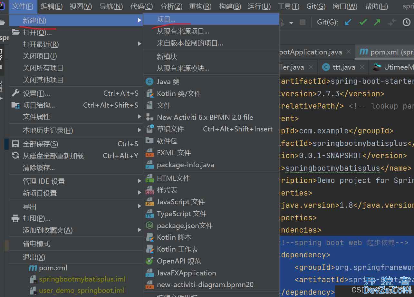Choose 项目... in the 新建 submenu
Viewport: 414px width, 297px height.
211,20
